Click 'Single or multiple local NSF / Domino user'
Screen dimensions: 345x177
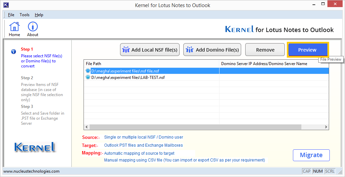pyautogui.click(x=143, y=137)
